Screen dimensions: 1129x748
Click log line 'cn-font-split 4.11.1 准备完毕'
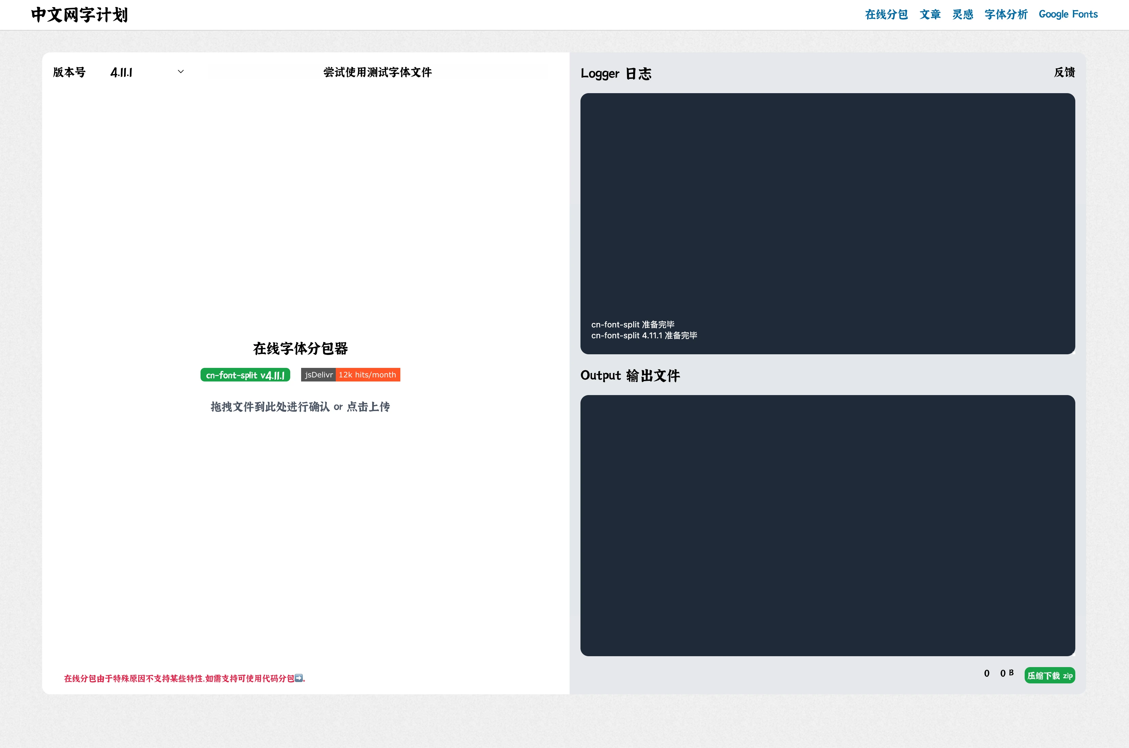click(644, 335)
